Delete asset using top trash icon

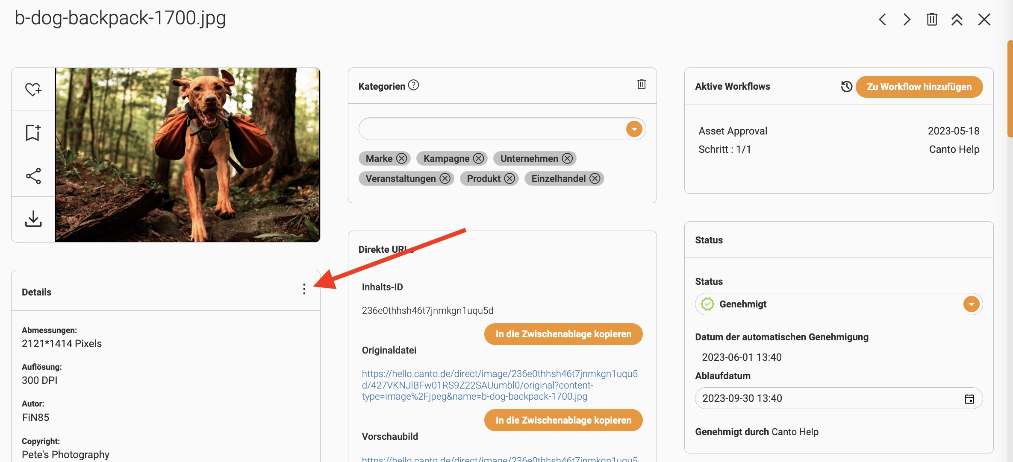(932, 19)
